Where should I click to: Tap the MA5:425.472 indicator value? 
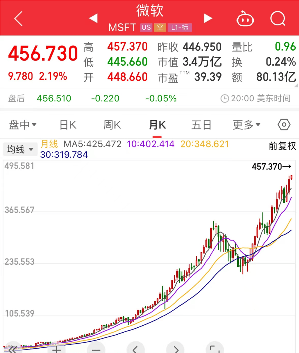coord(92,144)
